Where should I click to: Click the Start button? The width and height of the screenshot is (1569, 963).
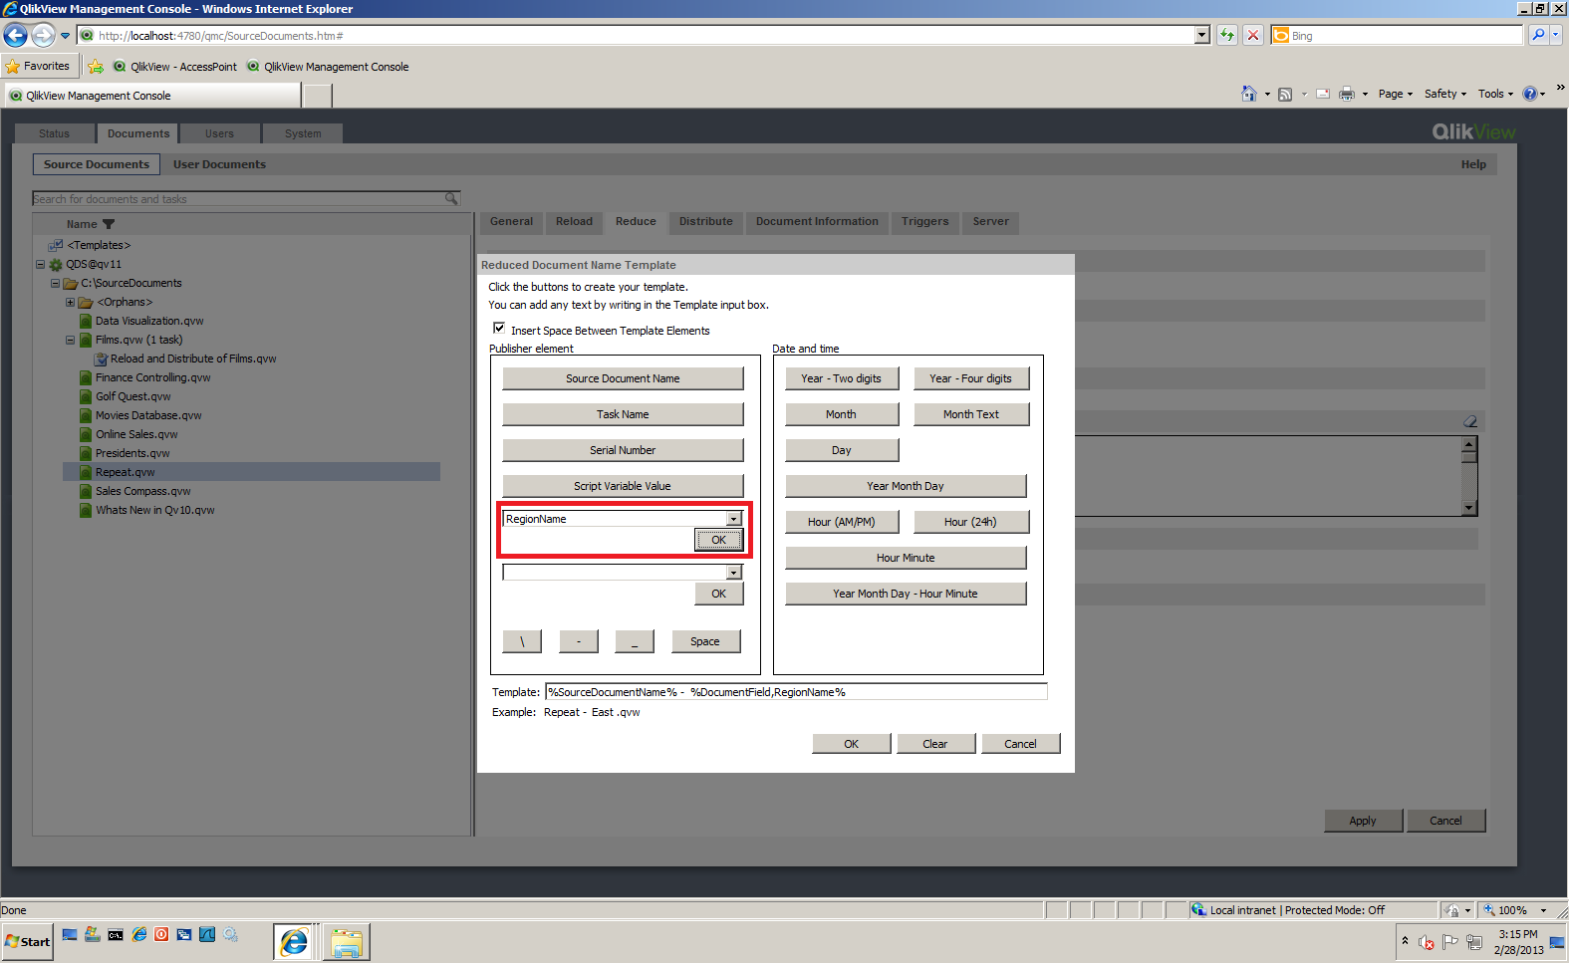click(x=28, y=942)
